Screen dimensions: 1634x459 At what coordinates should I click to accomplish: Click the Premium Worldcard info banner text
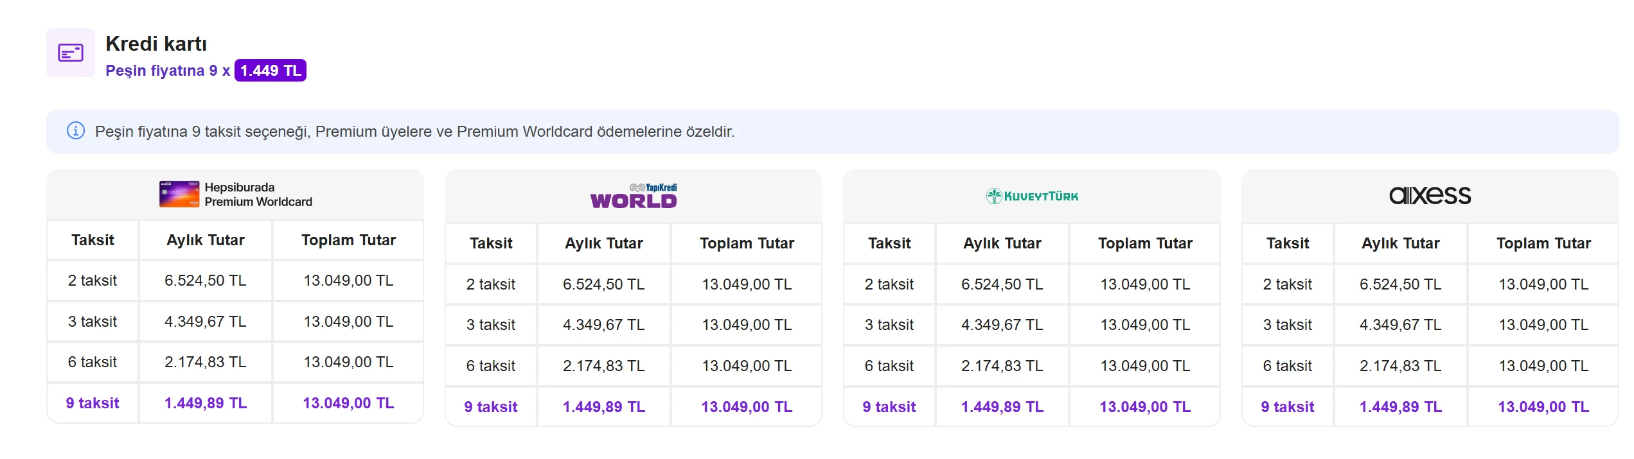(414, 132)
